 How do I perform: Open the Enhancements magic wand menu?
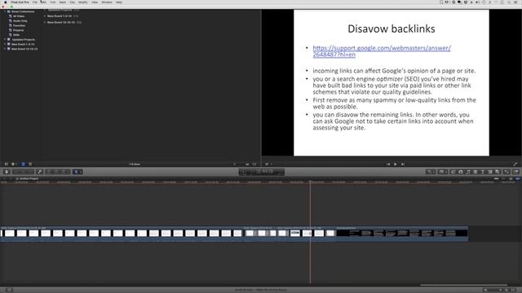point(431,172)
